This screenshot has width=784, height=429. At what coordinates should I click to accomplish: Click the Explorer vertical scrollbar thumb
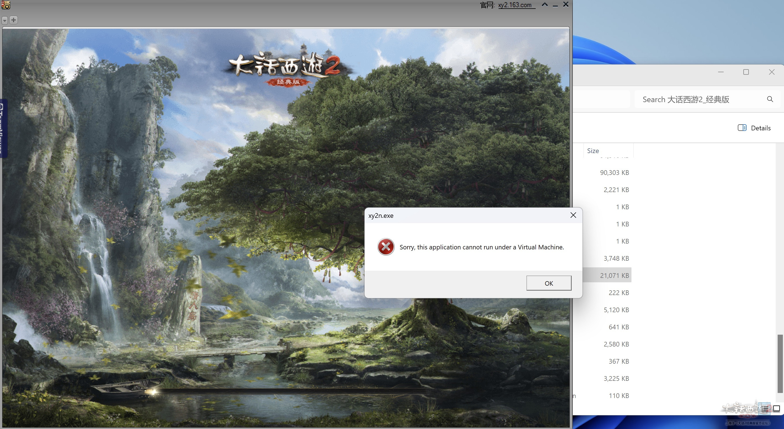tap(780, 364)
